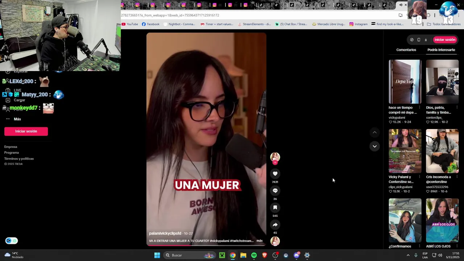Image resolution: width=464 pixels, height=261 pixels.
Task: Open the creator avatar above the like button
Action: tap(275, 157)
